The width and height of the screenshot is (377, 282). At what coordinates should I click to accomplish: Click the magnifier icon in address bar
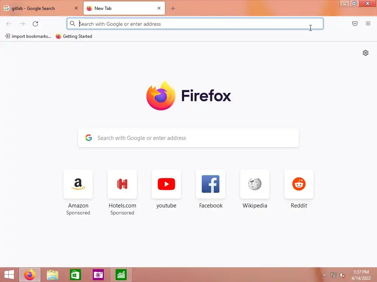(x=73, y=23)
